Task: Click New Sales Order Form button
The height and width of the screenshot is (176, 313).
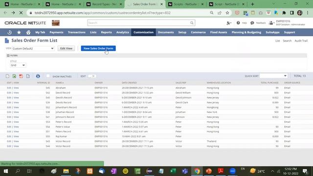Action: (98, 48)
